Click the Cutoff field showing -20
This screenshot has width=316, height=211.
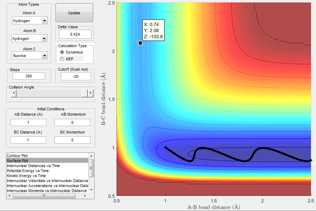[x=76, y=76]
